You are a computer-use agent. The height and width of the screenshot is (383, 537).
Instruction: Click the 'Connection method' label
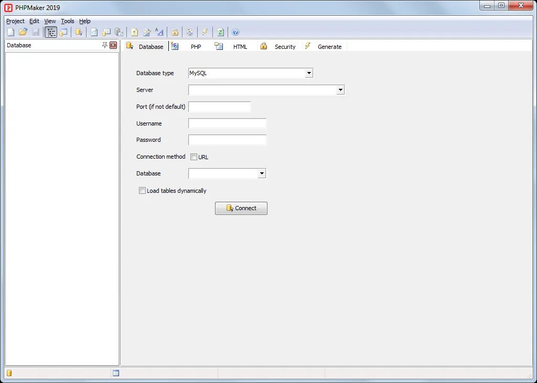[161, 157]
